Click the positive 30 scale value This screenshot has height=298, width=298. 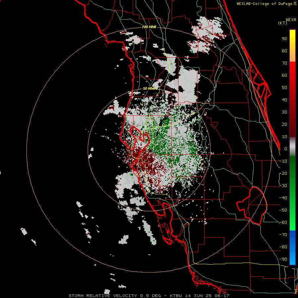click(x=284, y=112)
